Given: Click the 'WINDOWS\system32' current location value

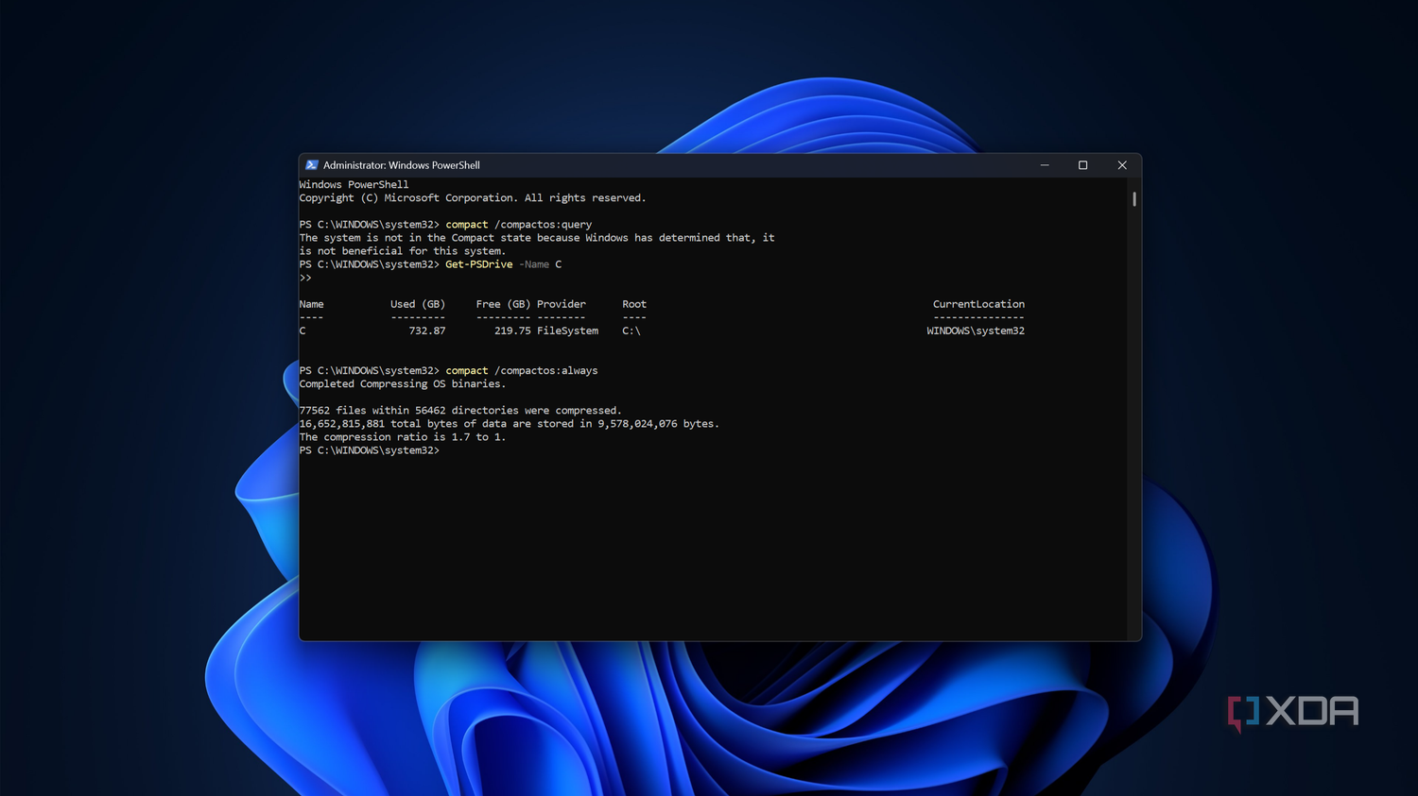Looking at the screenshot, I should [x=976, y=330].
